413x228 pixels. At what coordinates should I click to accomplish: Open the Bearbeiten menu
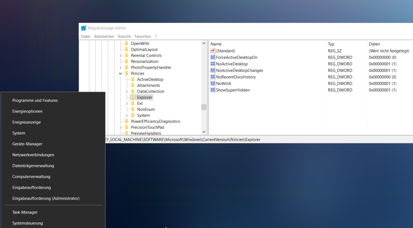(104, 36)
